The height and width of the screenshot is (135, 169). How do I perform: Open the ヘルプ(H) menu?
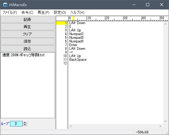click(x=77, y=13)
